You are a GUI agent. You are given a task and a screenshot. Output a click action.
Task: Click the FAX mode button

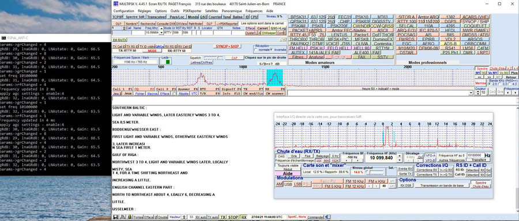(x=362, y=57)
